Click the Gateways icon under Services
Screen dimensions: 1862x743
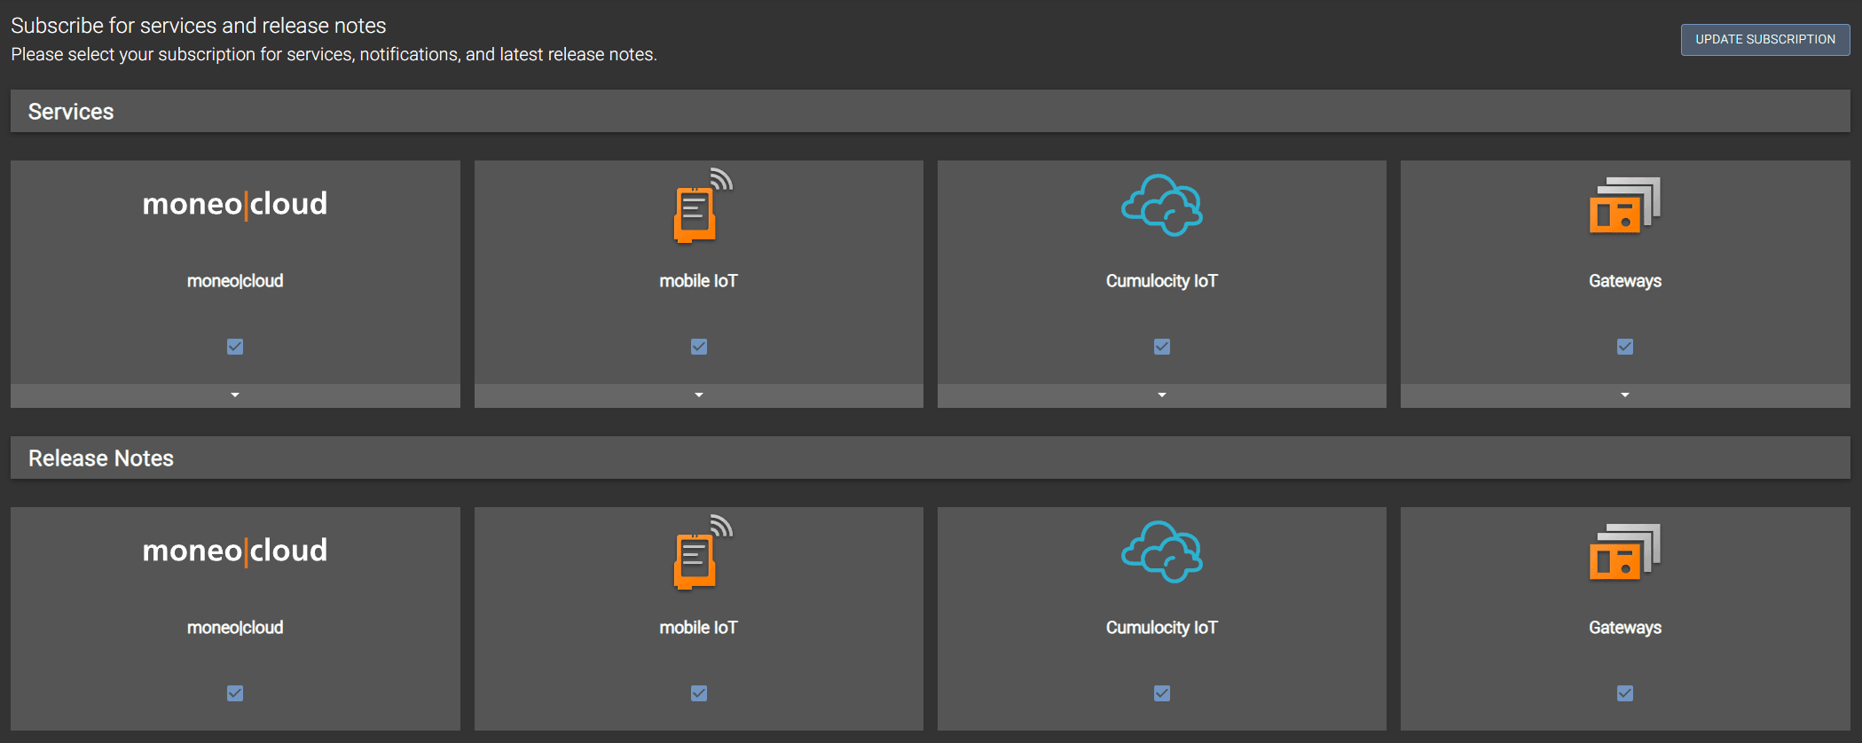tap(1624, 205)
